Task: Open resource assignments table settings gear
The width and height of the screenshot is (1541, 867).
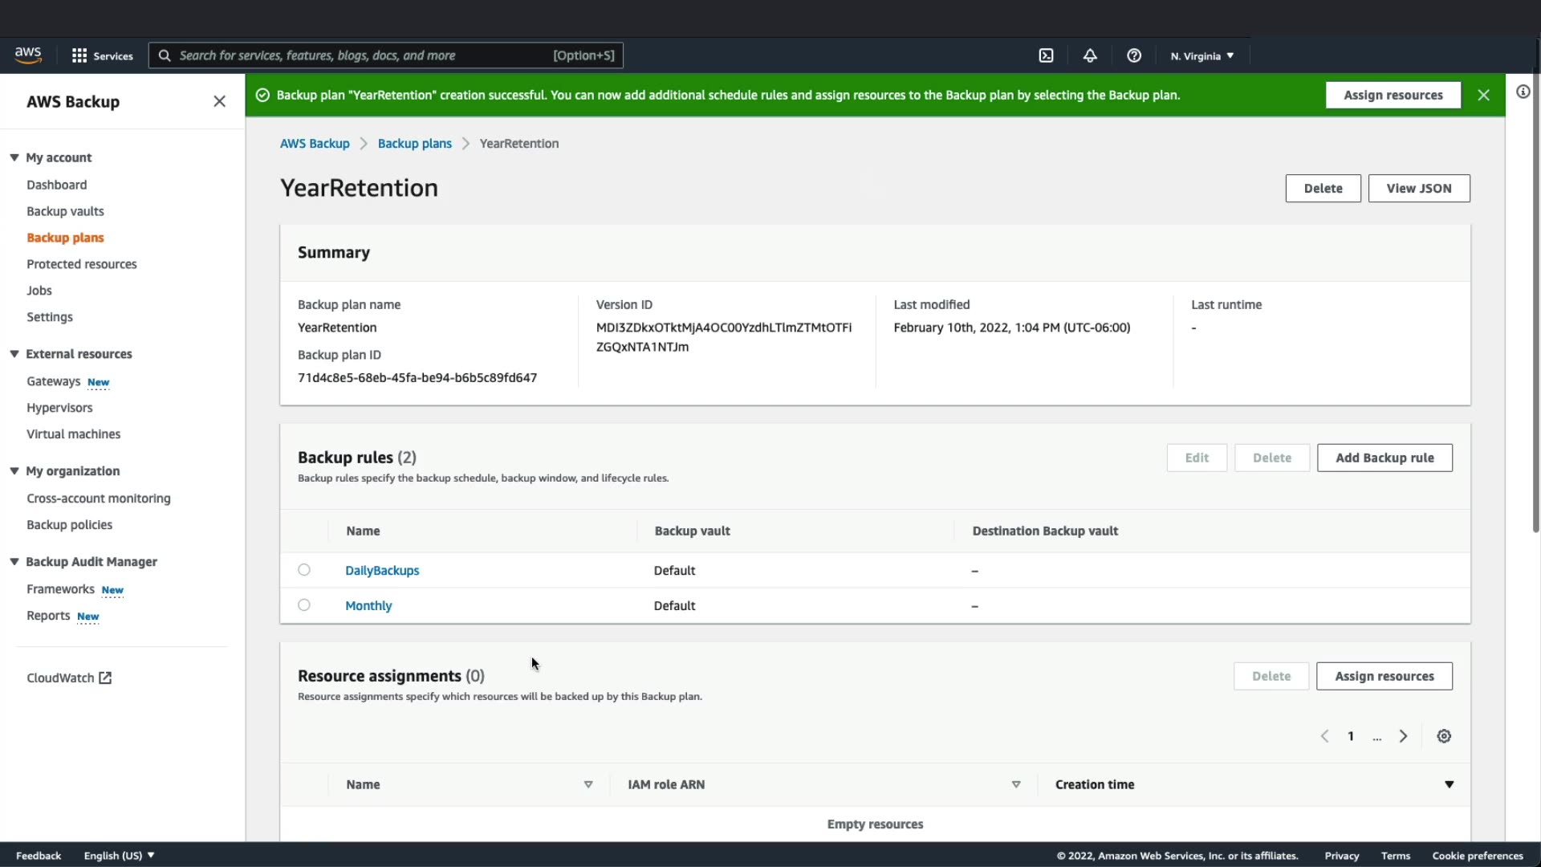Action: pos(1444,736)
